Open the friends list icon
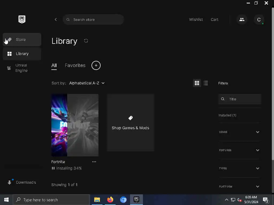Screen dimensions: 274x205 click(x=242, y=19)
